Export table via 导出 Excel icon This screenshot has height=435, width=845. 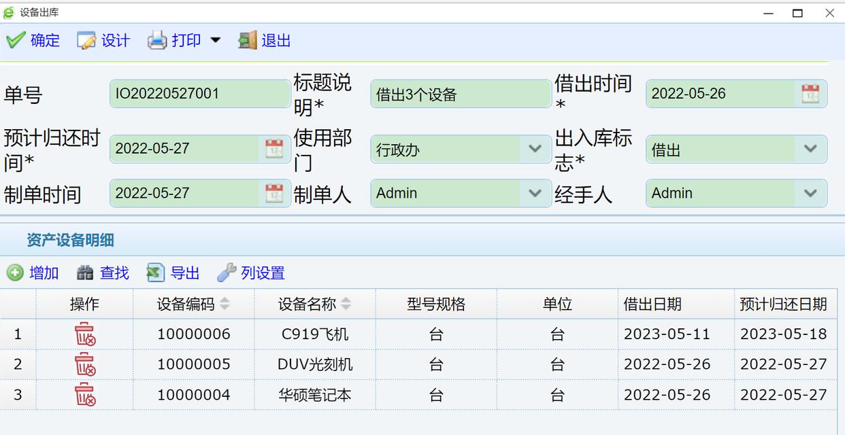tap(156, 273)
